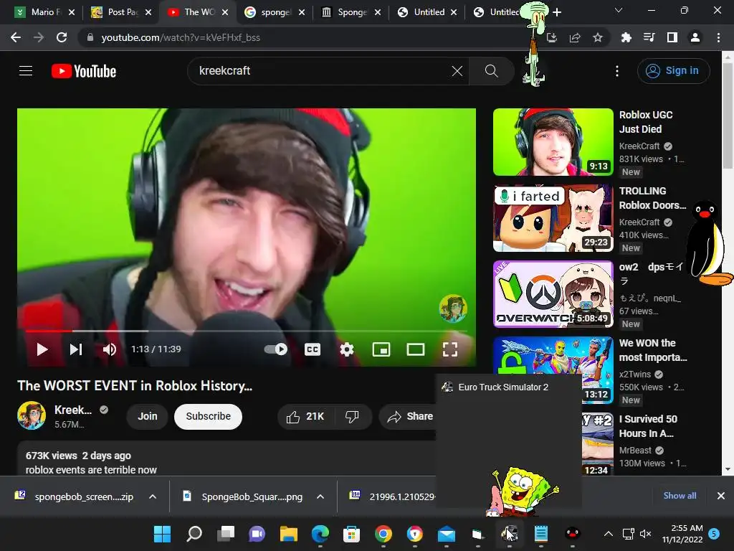734x551 pixels.
Task: Open the tab search chevron
Action: tap(619, 10)
